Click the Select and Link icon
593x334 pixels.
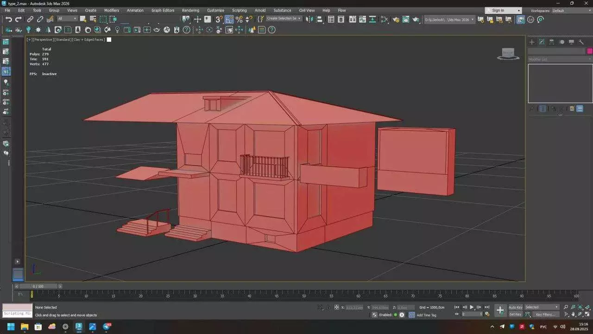click(30, 19)
